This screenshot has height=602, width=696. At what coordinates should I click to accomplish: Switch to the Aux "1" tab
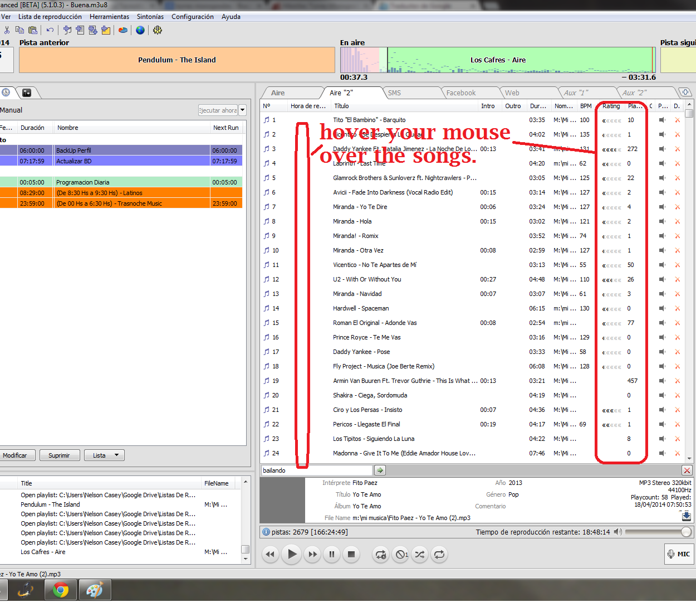coord(576,93)
